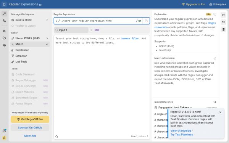The width and height of the screenshot is (229, 143).
Task: Expand the Flavor: PCRE2 (PHP) submenu
Action: [30, 38]
